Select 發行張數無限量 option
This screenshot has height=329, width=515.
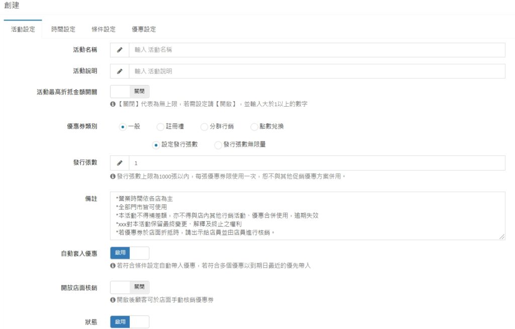pos(218,145)
